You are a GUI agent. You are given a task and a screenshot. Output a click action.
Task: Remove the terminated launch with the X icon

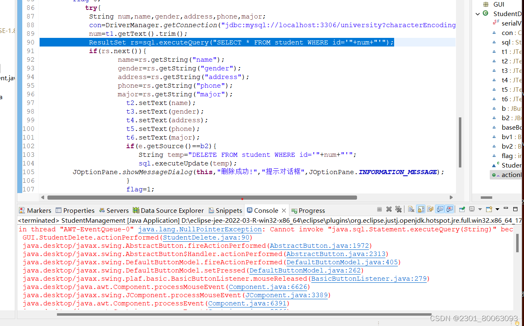[x=389, y=209]
